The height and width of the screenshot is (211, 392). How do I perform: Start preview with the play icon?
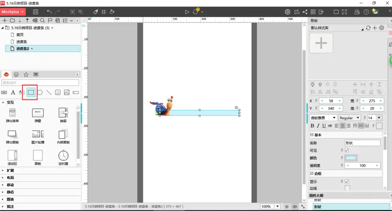187,12
